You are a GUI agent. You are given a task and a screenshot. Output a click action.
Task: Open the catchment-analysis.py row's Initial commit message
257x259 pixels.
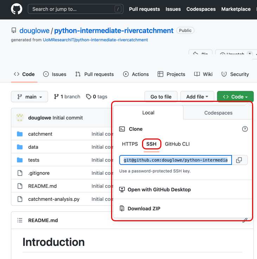[102, 199]
